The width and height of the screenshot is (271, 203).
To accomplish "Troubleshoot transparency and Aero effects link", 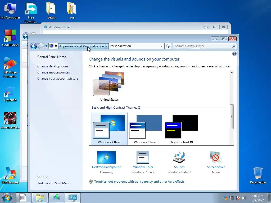I will click(139, 182).
